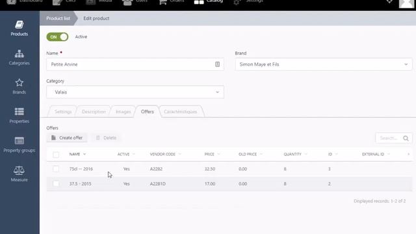
Task: Open the Brand dropdown Simon Maye et Fils
Action: click(324, 64)
